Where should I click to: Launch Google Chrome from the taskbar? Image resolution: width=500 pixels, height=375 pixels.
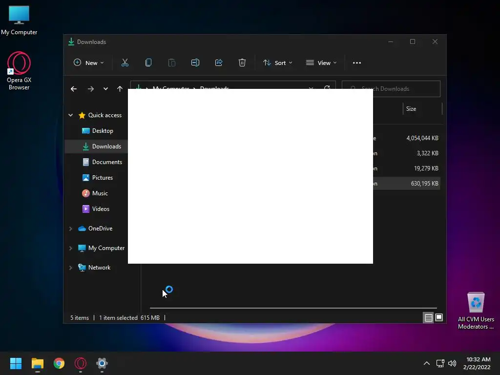(x=59, y=363)
